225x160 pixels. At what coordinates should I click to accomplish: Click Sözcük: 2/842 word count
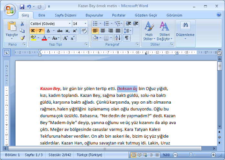click(x=60, y=155)
